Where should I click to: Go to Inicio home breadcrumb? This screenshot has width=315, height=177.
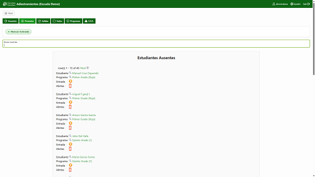[x=9, y=13]
